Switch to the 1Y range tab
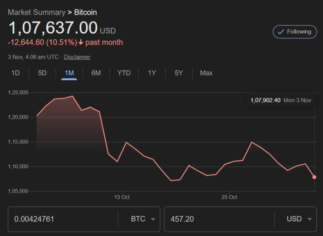This screenshot has width=323, height=236. point(152,73)
